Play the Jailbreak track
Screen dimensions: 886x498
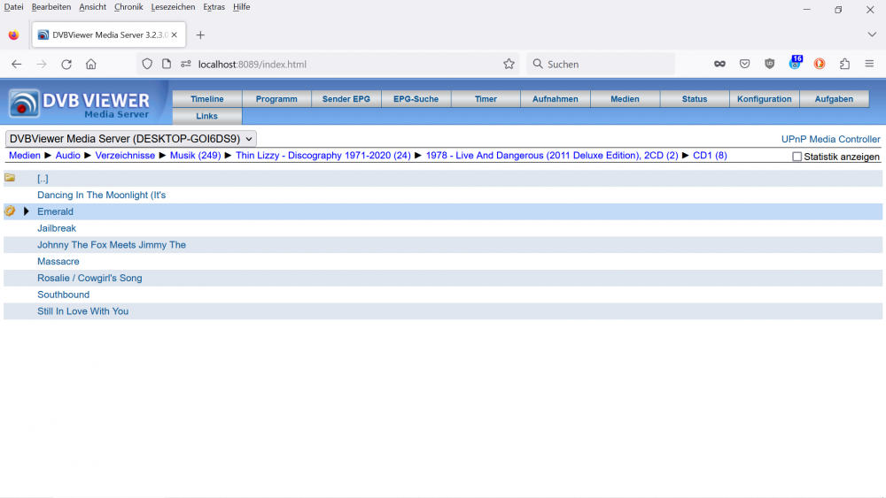coord(57,228)
